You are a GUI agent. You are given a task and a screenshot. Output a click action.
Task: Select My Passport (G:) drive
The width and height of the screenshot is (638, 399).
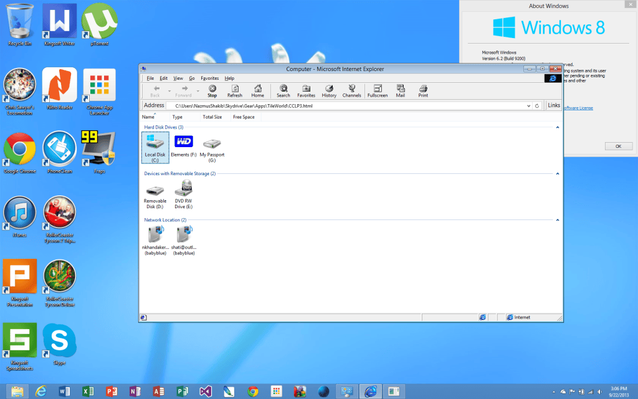[212, 150]
